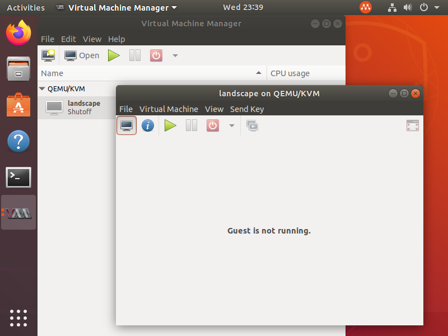The height and width of the screenshot is (336, 448).
Task: Select the landscape VM row icon
Action: point(54,108)
